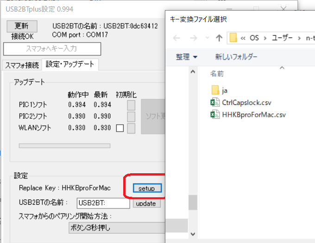The width and height of the screenshot is (315, 243).
Task: Switch to the スマフォ接続 tab
Action: 21,65
